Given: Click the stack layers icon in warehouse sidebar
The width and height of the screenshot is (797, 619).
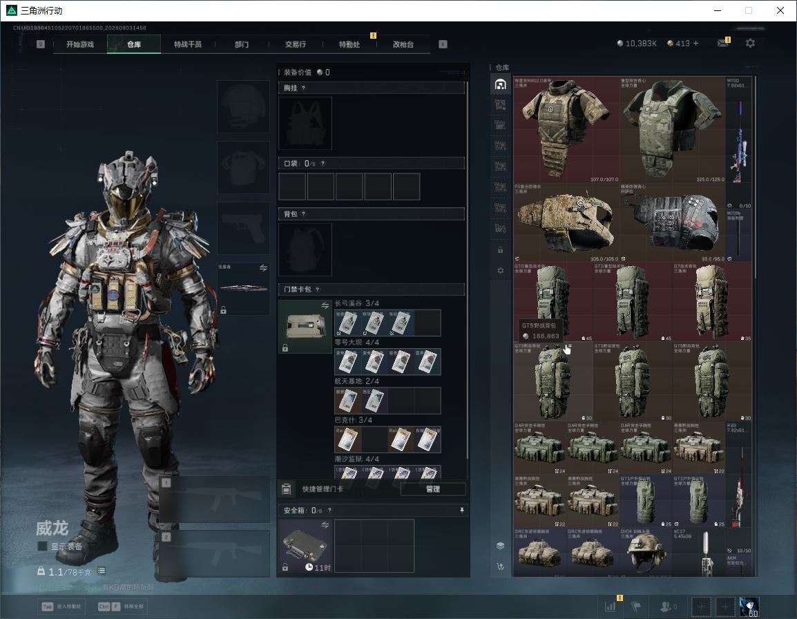Looking at the screenshot, I should [x=500, y=546].
